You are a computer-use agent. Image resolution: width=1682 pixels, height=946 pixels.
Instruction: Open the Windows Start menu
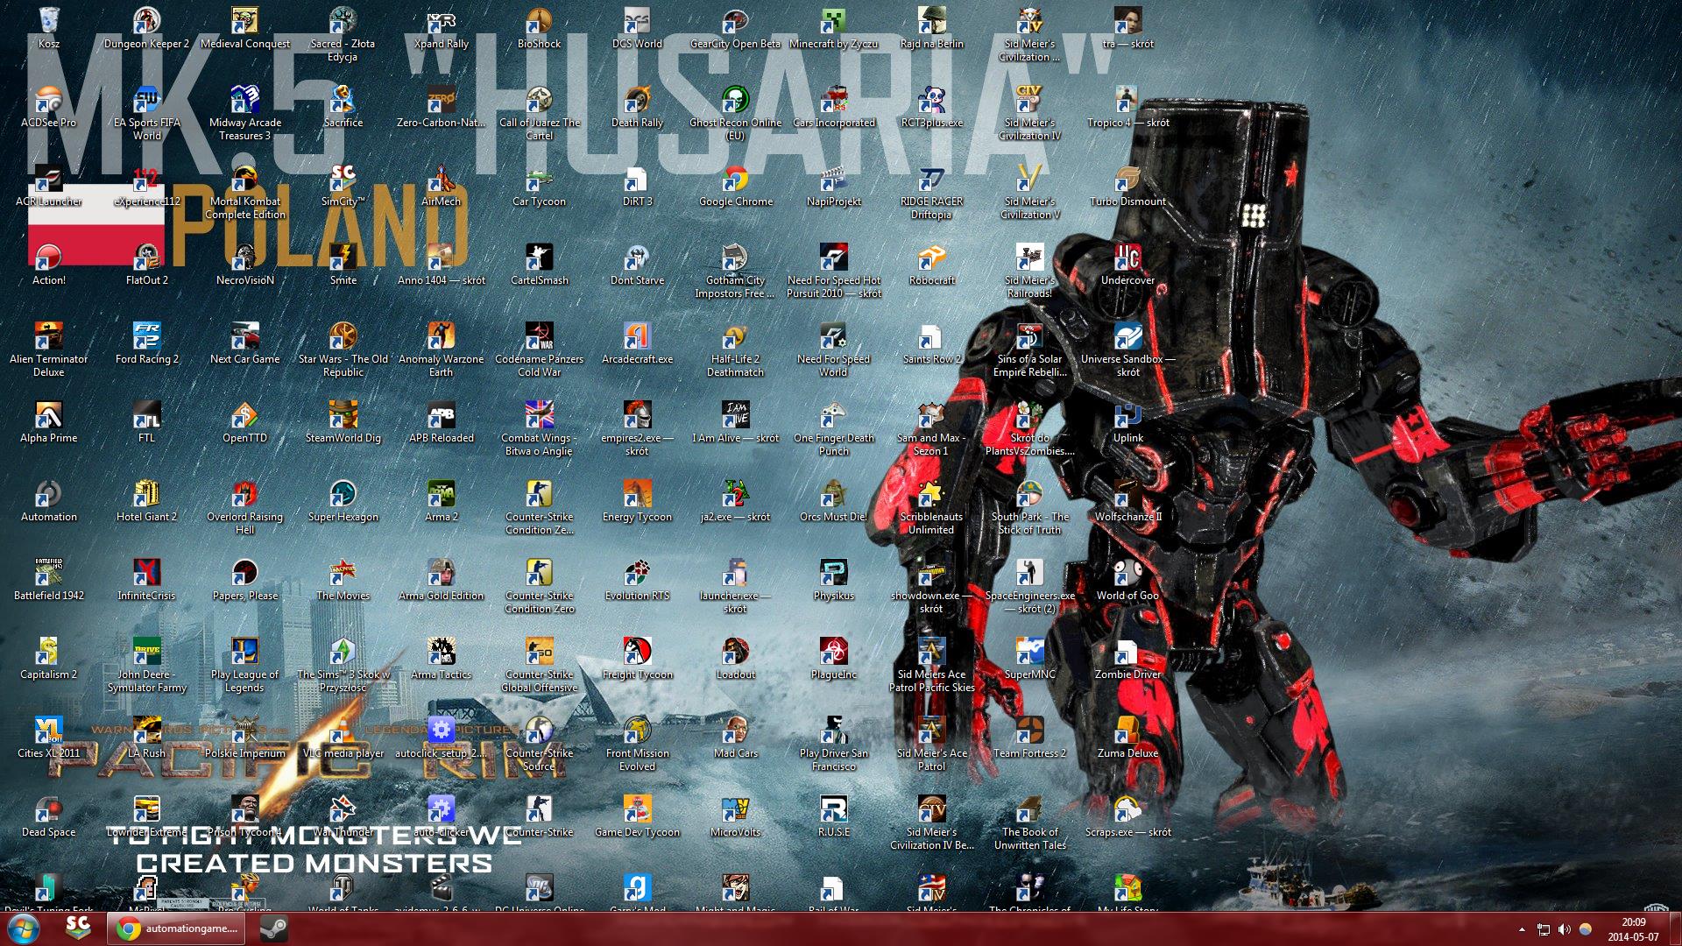(x=24, y=928)
